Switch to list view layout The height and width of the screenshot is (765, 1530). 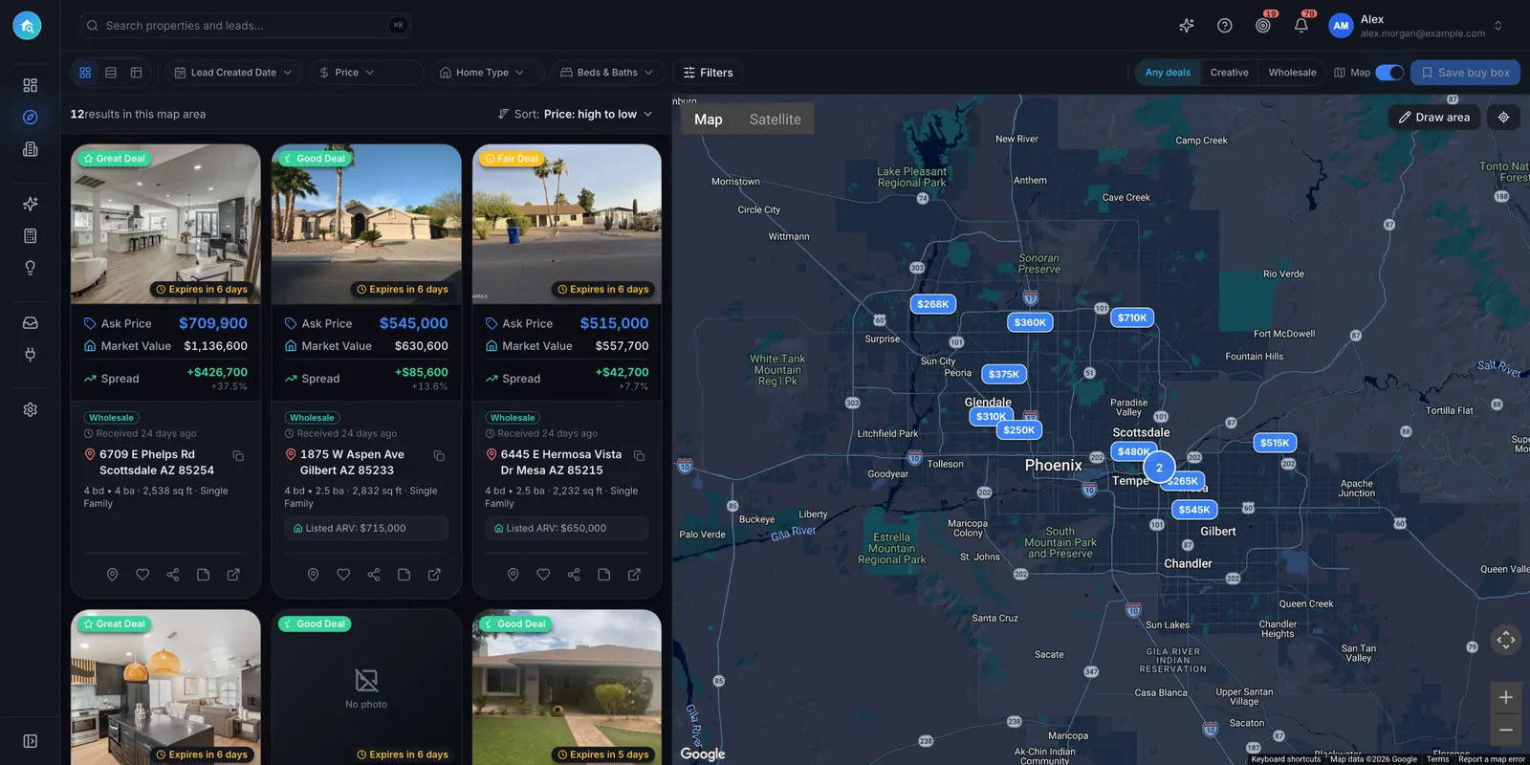click(111, 73)
